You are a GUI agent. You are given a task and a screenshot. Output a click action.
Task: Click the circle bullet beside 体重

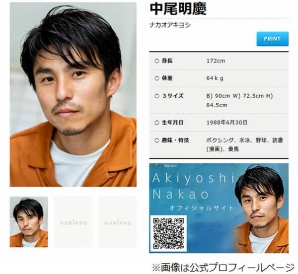(157, 78)
